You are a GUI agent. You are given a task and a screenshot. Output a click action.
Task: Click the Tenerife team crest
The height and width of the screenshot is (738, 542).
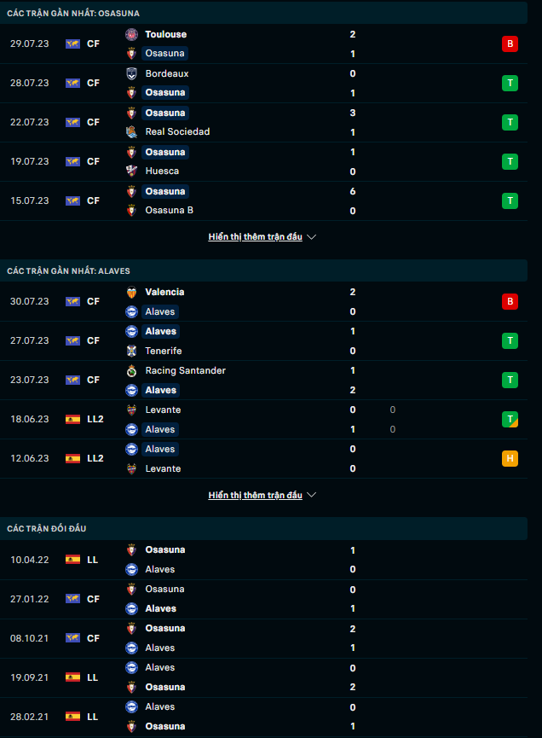click(x=132, y=351)
